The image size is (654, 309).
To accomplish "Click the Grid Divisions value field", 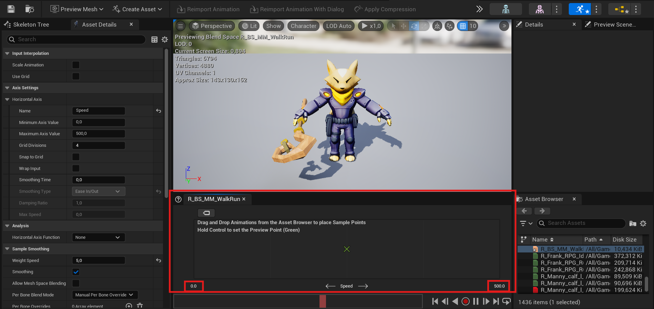I will point(99,145).
